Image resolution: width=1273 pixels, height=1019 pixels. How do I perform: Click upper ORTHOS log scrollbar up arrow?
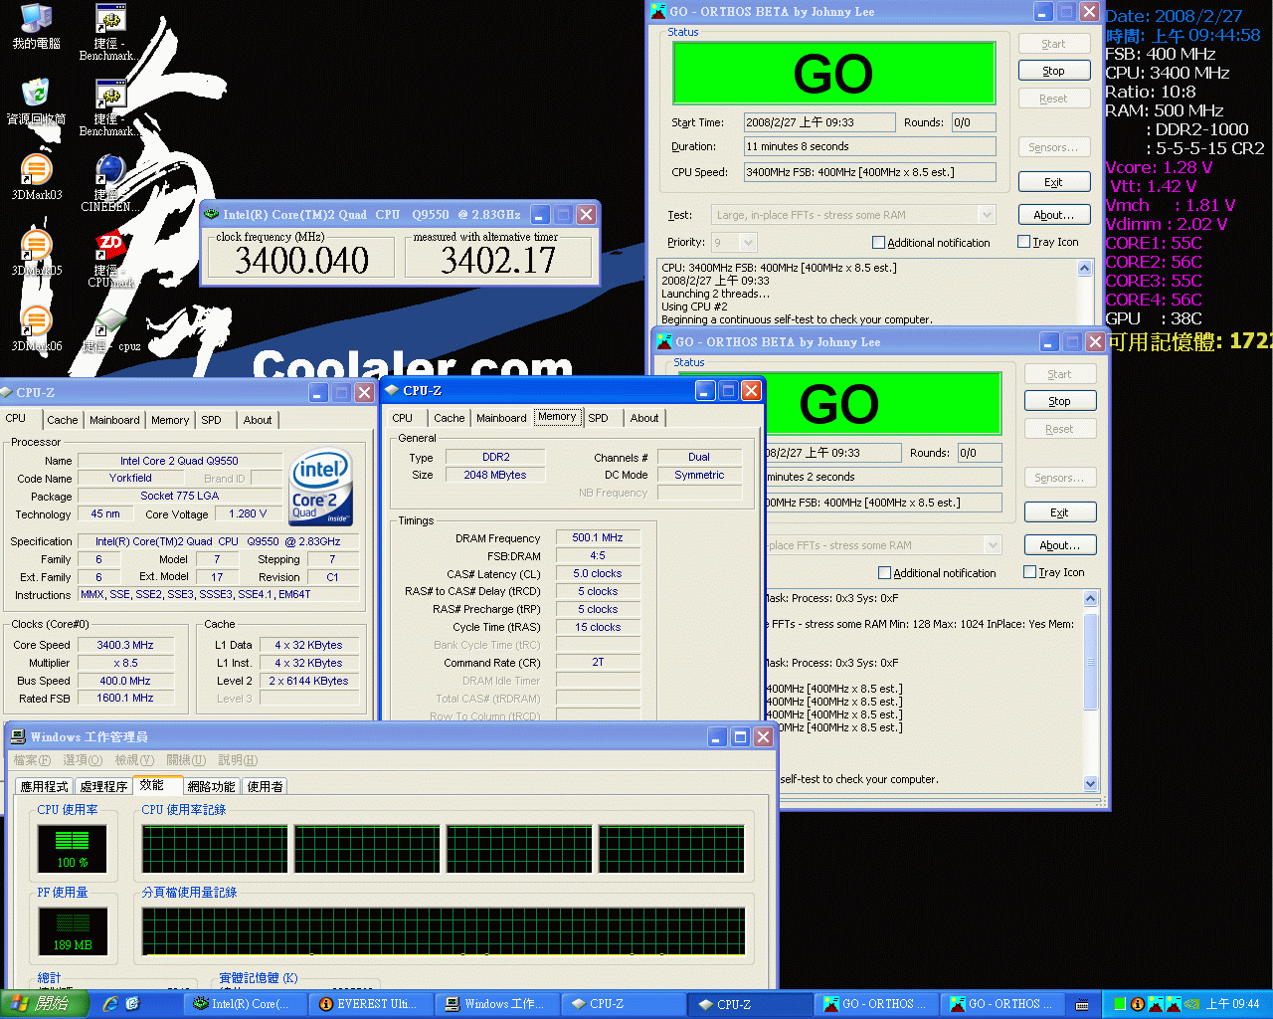pos(1085,268)
